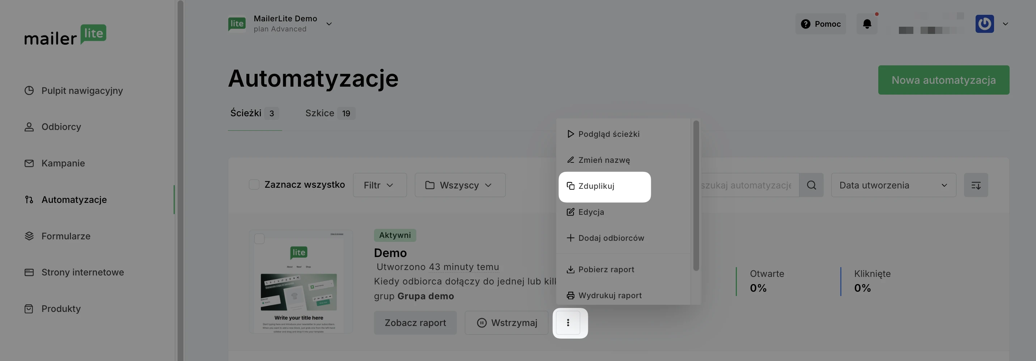The image size is (1036, 361).
Task: Click the Nowa automatyzacja button
Action: pos(943,80)
